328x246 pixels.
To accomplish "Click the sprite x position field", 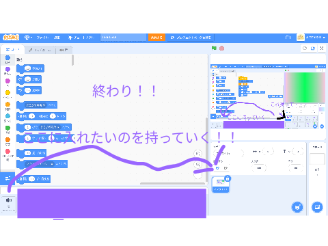I will (268, 152).
